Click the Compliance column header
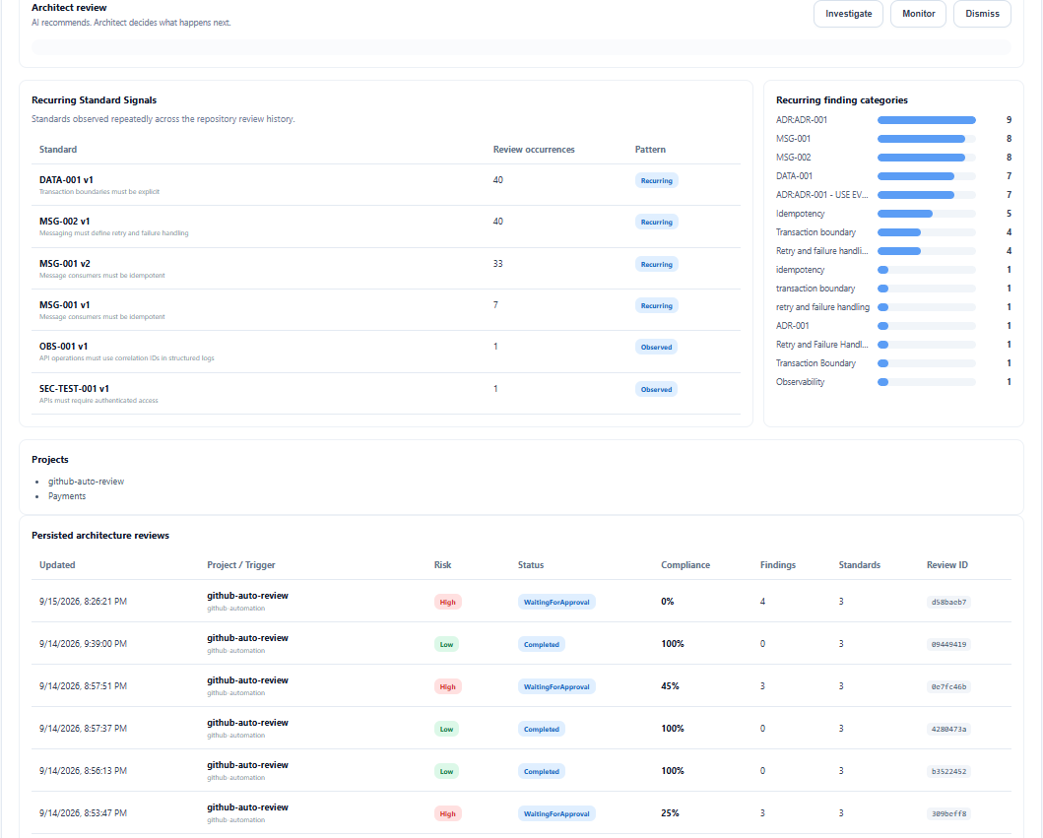The width and height of the screenshot is (1043, 838). [685, 564]
